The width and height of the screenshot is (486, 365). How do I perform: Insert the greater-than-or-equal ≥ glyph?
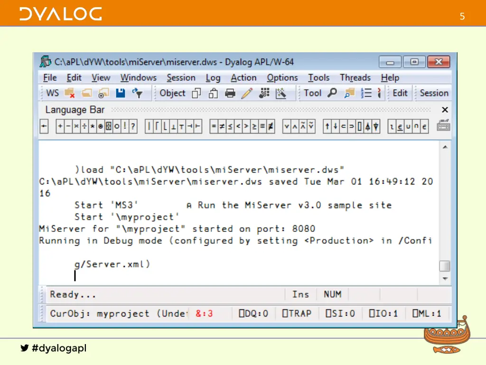coord(254,126)
